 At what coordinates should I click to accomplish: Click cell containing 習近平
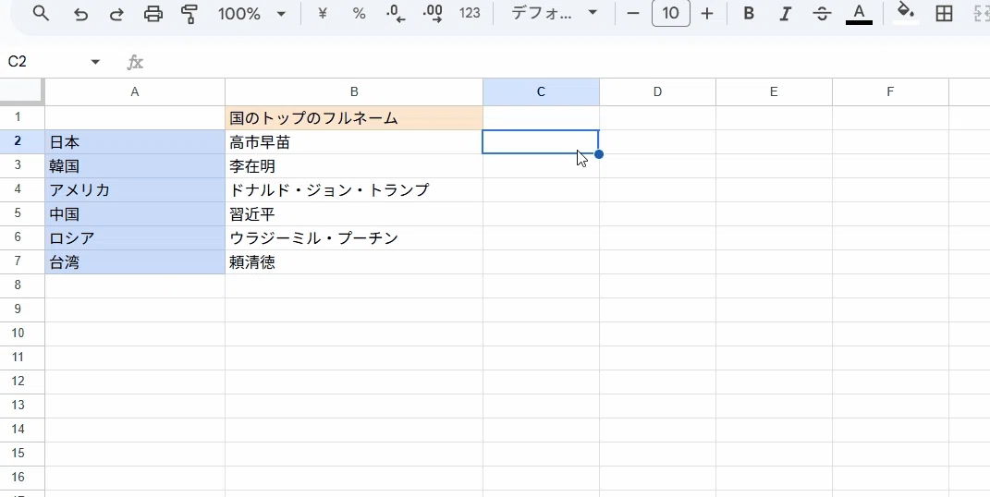tap(354, 213)
